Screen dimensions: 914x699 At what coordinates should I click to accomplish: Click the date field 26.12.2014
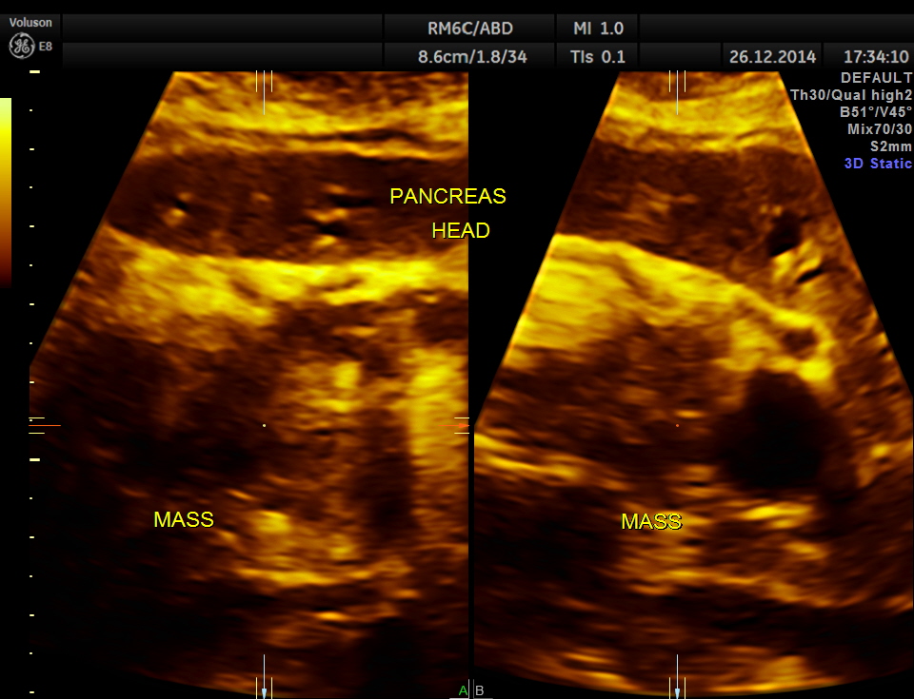coord(772,57)
